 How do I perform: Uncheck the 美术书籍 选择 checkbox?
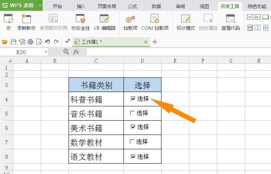point(133,127)
